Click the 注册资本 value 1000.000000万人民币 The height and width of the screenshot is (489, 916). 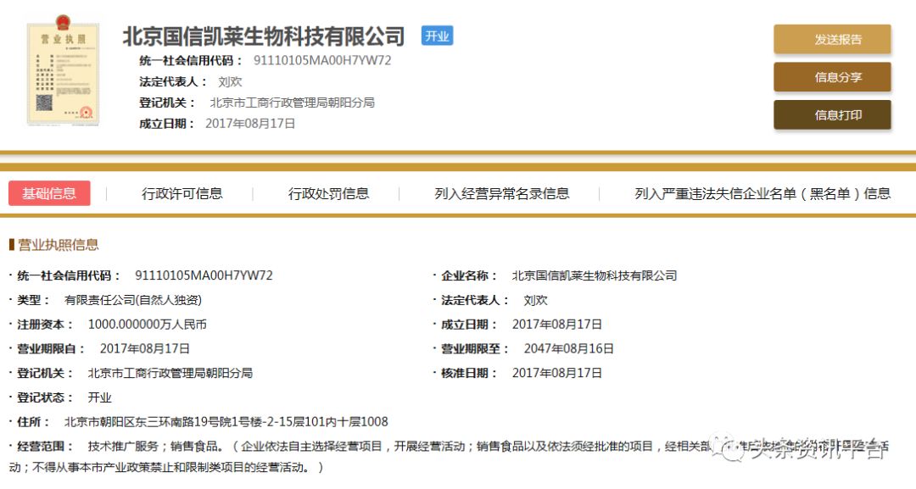(x=148, y=324)
